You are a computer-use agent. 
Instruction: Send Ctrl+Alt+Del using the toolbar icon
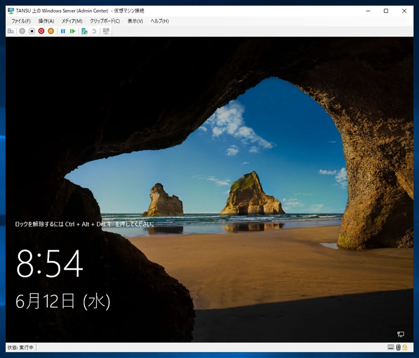(10, 31)
